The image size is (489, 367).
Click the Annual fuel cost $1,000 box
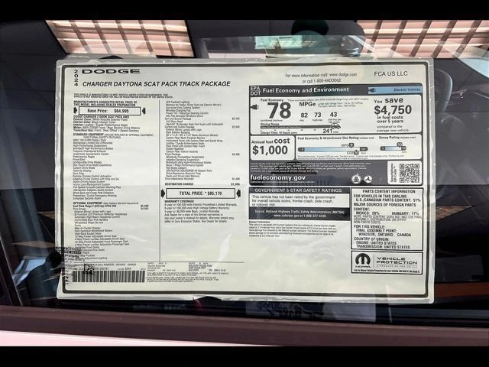pyautogui.click(x=270, y=147)
